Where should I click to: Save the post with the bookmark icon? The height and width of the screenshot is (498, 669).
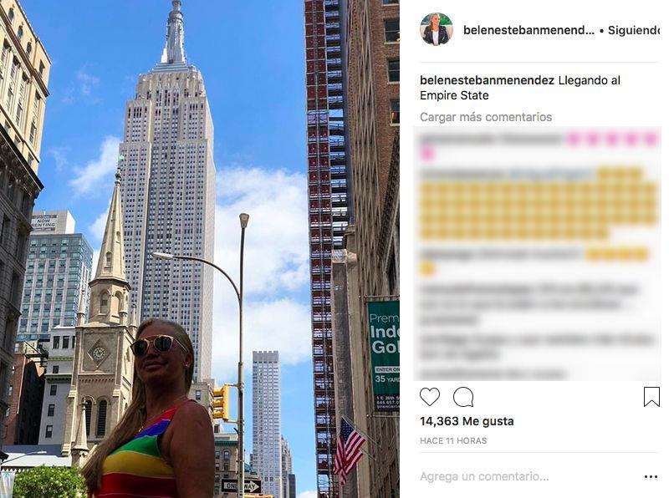pos(651,397)
